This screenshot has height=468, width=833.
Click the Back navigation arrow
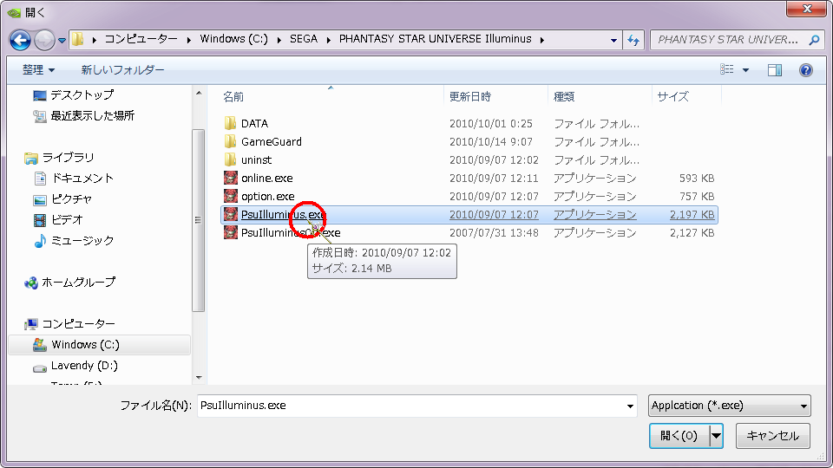(20, 40)
